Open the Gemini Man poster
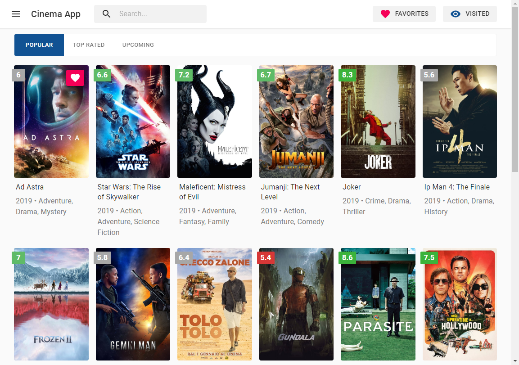Viewport: 519px width, 365px height. coord(133,304)
